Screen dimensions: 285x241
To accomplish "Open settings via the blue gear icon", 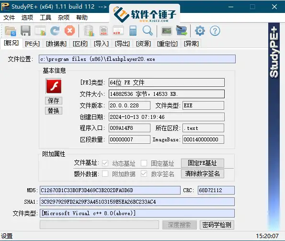I will (x=200, y=31).
